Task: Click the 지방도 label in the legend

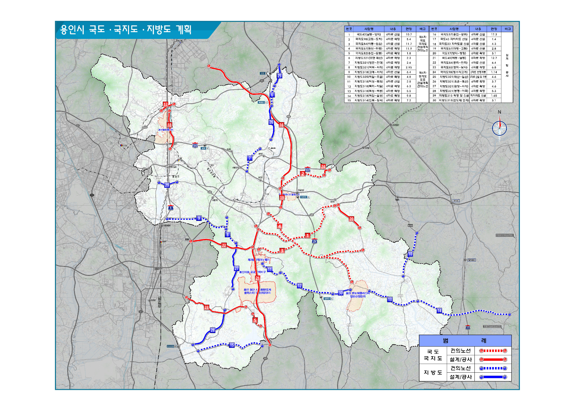Action: pos(433,373)
